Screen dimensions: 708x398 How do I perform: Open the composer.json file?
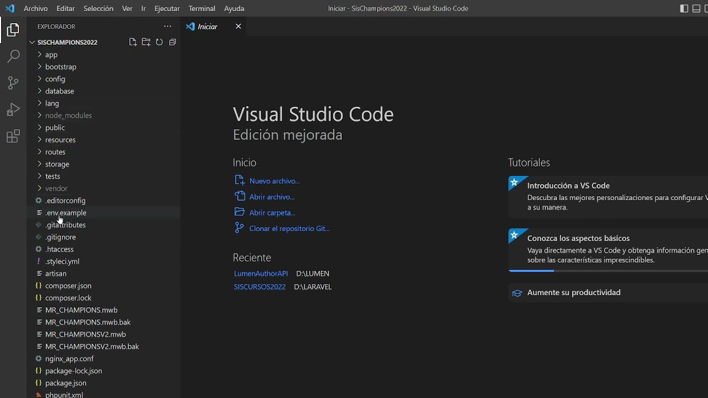pos(68,286)
